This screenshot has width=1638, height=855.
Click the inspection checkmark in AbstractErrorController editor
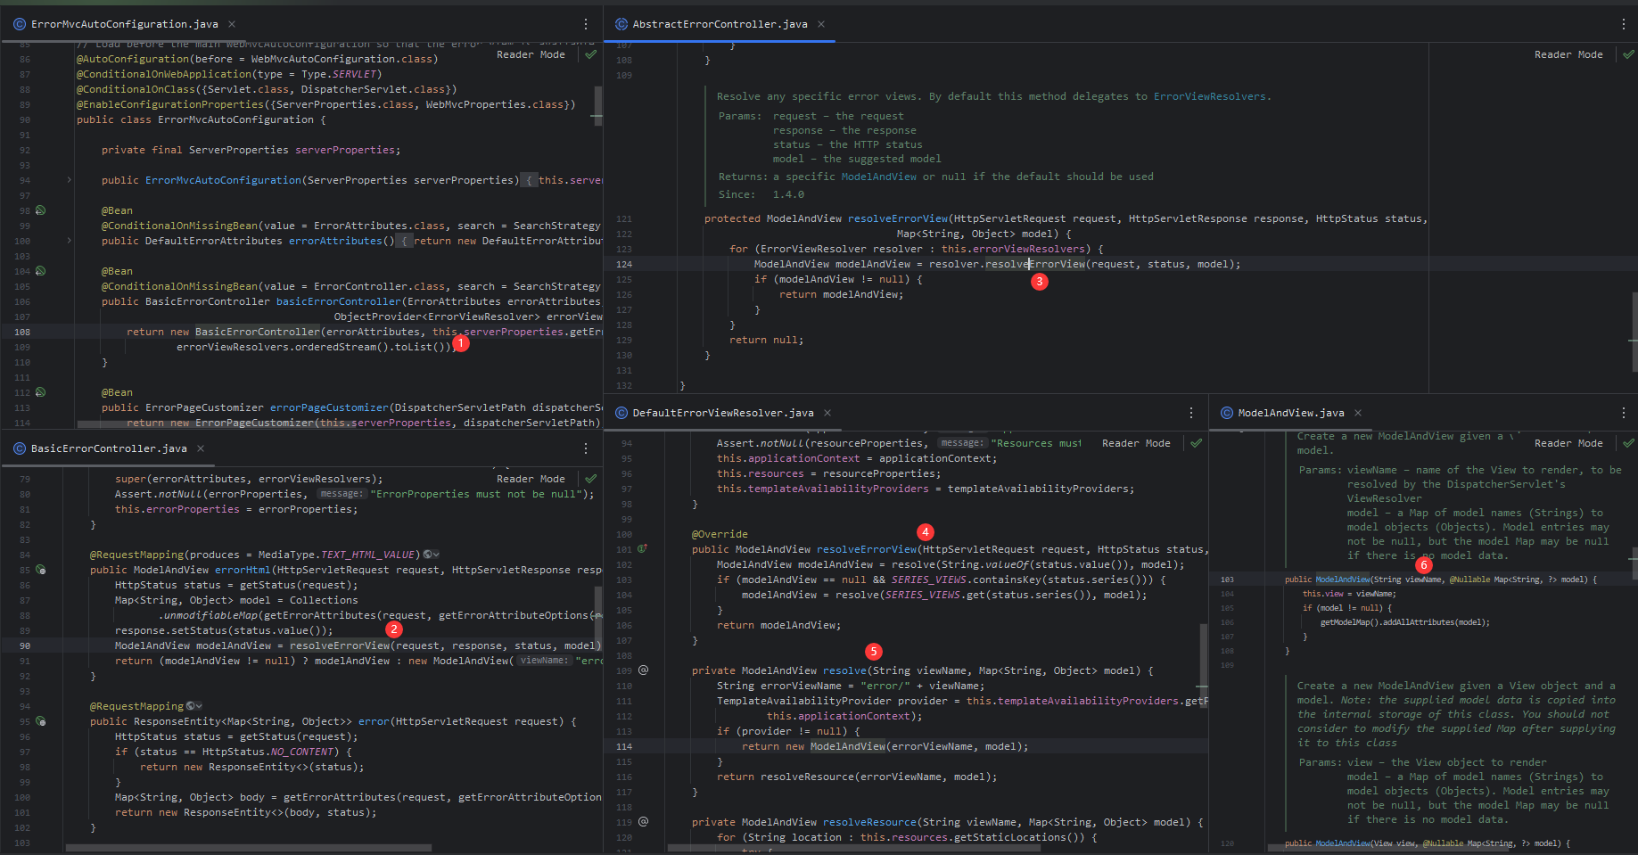pos(1628,54)
